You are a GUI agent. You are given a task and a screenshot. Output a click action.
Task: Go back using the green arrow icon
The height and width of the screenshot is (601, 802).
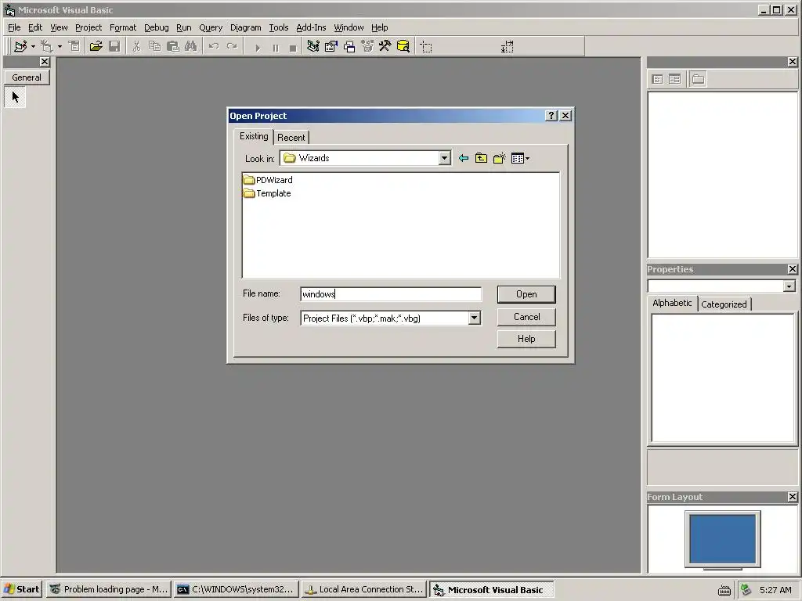tap(464, 158)
